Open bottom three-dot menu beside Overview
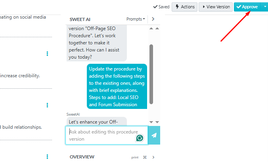This screenshot has height=162, width=268. 47,157
